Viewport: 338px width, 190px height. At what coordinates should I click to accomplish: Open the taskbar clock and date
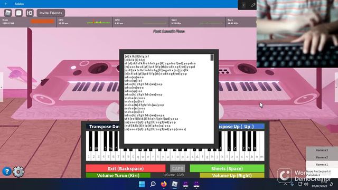(320, 184)
